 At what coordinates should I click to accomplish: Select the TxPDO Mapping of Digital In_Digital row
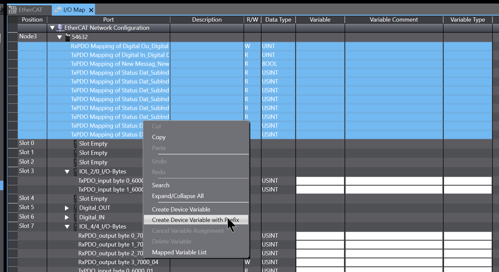click(120, 55)
